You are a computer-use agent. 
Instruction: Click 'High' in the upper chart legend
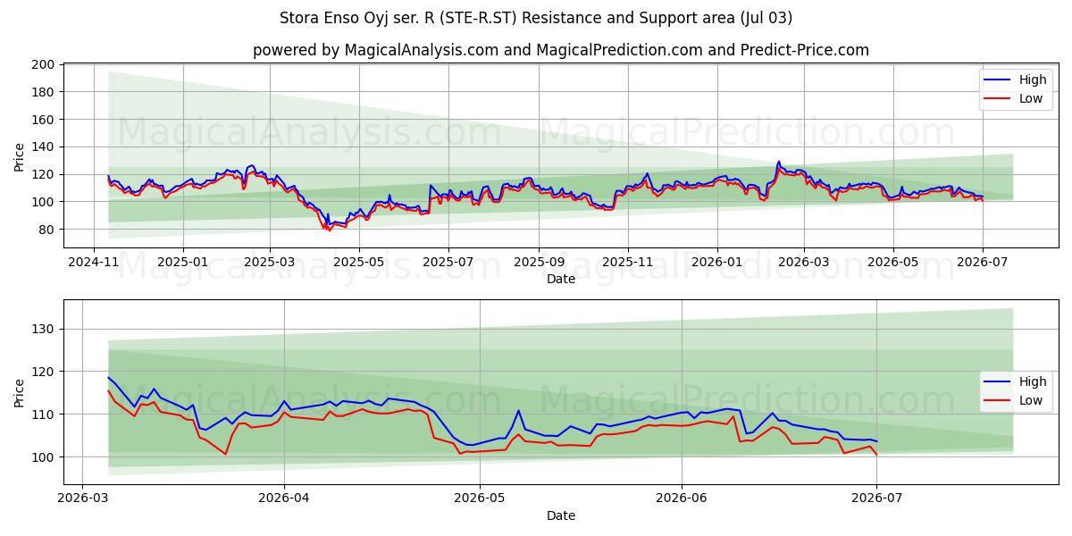(1034, 80)
